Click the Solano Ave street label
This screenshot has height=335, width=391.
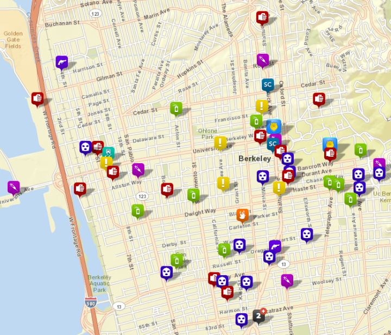pyautogui.click(x=96, y=3)
